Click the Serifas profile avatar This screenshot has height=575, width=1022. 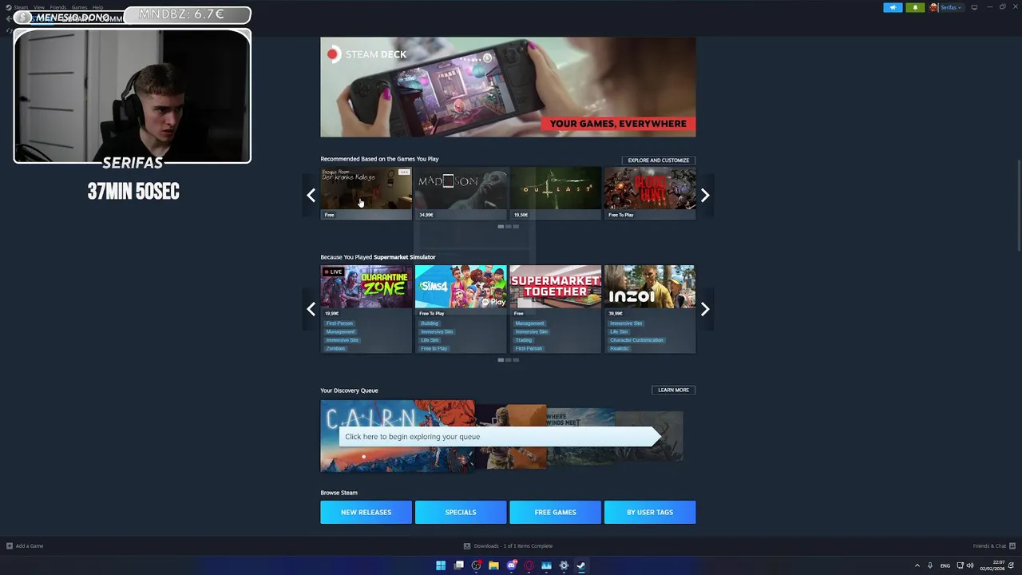933,7
